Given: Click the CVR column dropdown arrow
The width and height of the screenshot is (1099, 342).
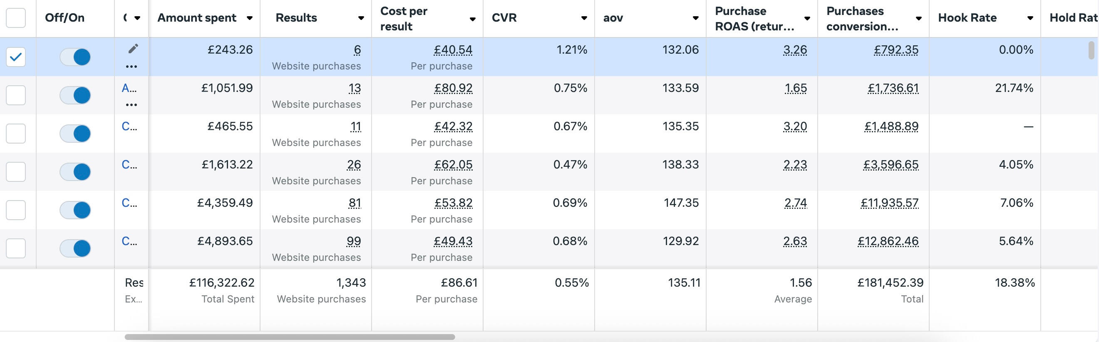Looking at the screenshot, I should point(584,18).
